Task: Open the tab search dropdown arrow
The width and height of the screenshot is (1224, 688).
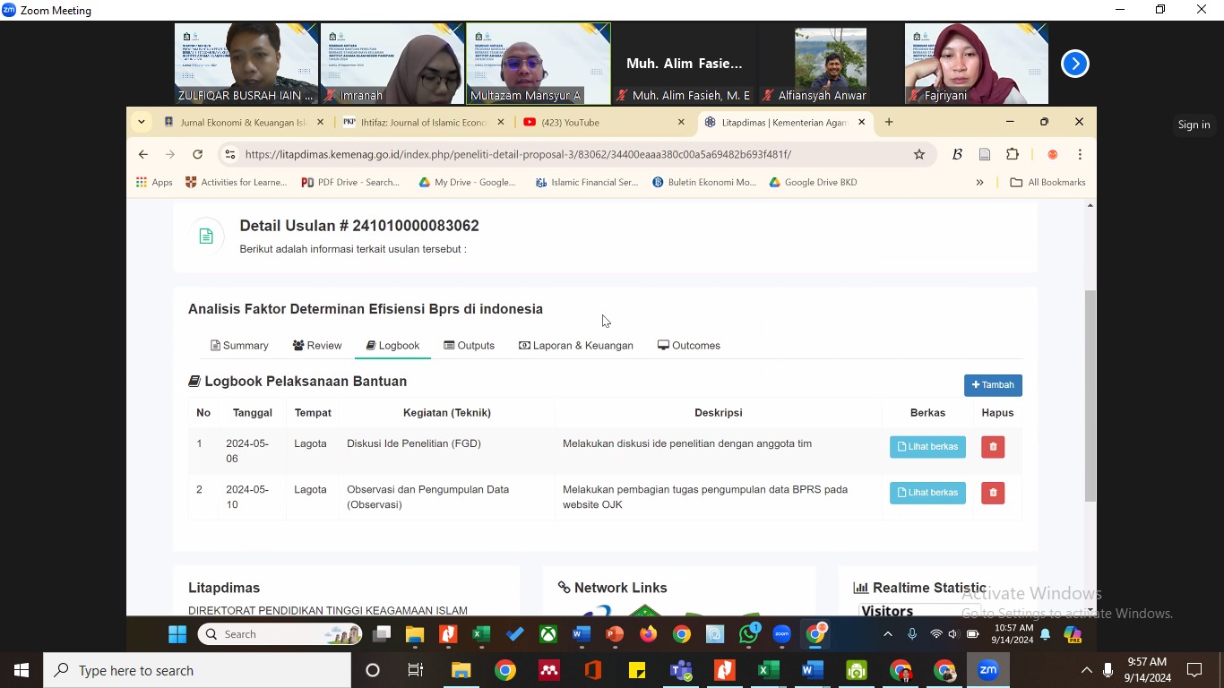Action: pos(142,122)
